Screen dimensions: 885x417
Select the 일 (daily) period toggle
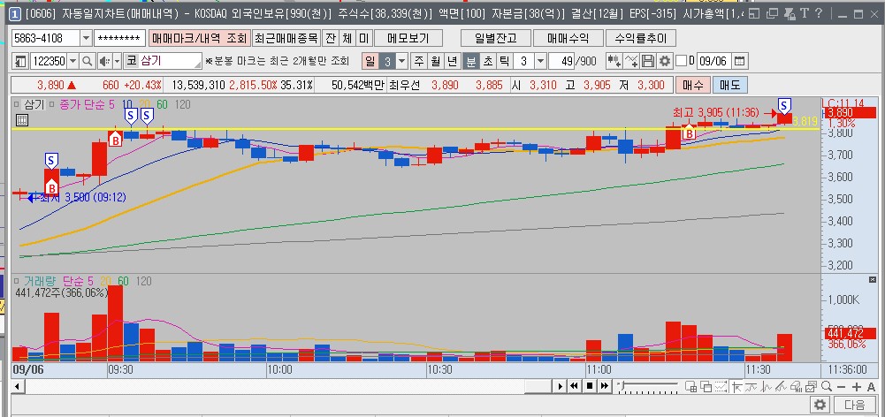coord(370,61)
